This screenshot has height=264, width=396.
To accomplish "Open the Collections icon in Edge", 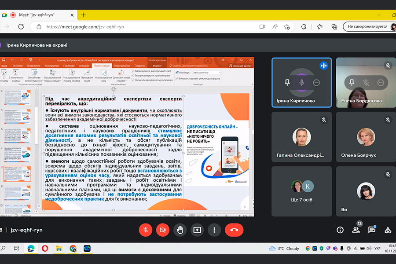I will click(x=334, y=26).
